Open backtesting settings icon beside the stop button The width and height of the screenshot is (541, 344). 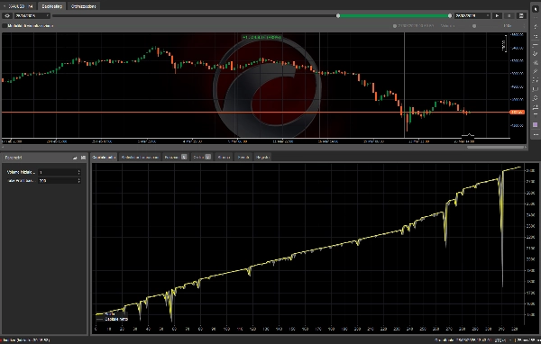pyautogui.click(x=521, y=16)
